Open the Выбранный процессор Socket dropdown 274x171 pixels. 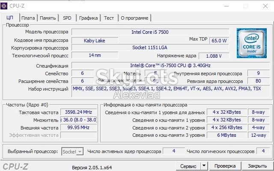click(72, 151)
